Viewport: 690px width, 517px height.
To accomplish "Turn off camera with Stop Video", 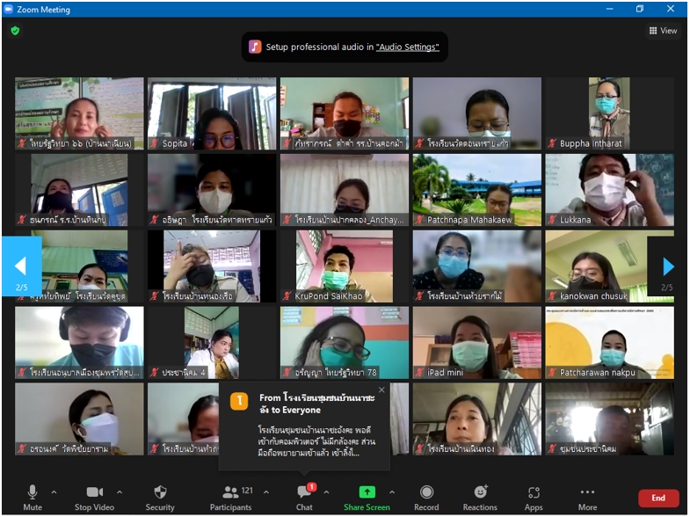I will click(x=95, y=497).
